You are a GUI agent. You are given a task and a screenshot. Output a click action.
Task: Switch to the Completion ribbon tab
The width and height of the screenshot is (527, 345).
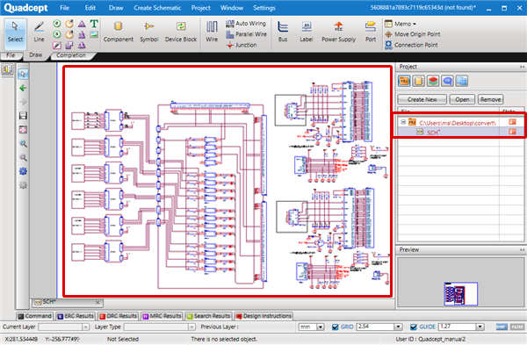(x=71, y=55)
